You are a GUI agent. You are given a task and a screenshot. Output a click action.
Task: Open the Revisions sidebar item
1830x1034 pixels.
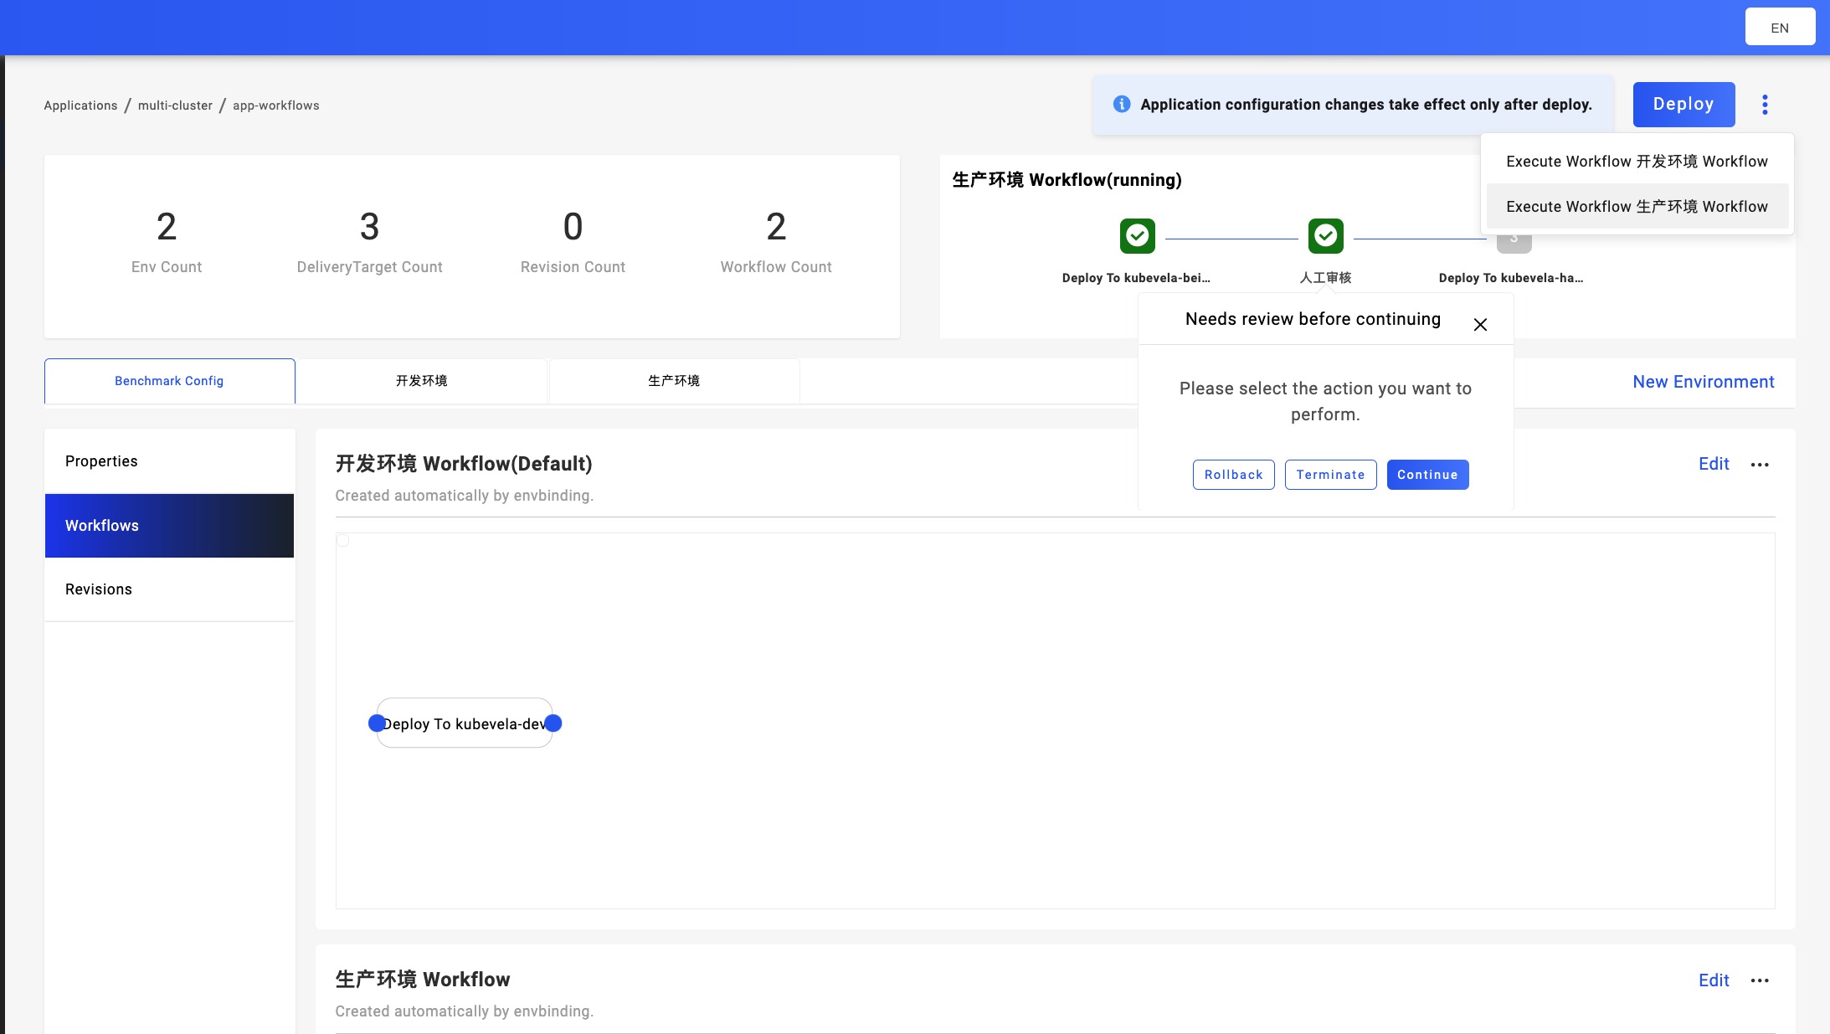click(99, 589)
